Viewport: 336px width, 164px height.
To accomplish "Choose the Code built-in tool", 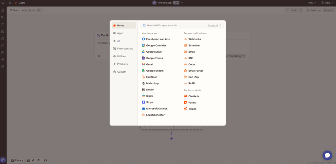I will (x=189, y=64).
